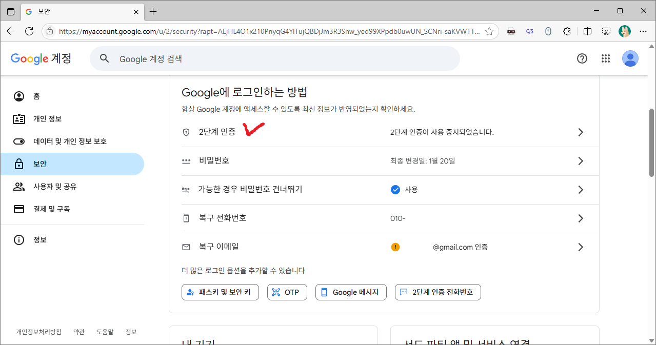Expand the 비밀번호 row chevron
This screenshot has height=345, width=656.
(581, 161)
